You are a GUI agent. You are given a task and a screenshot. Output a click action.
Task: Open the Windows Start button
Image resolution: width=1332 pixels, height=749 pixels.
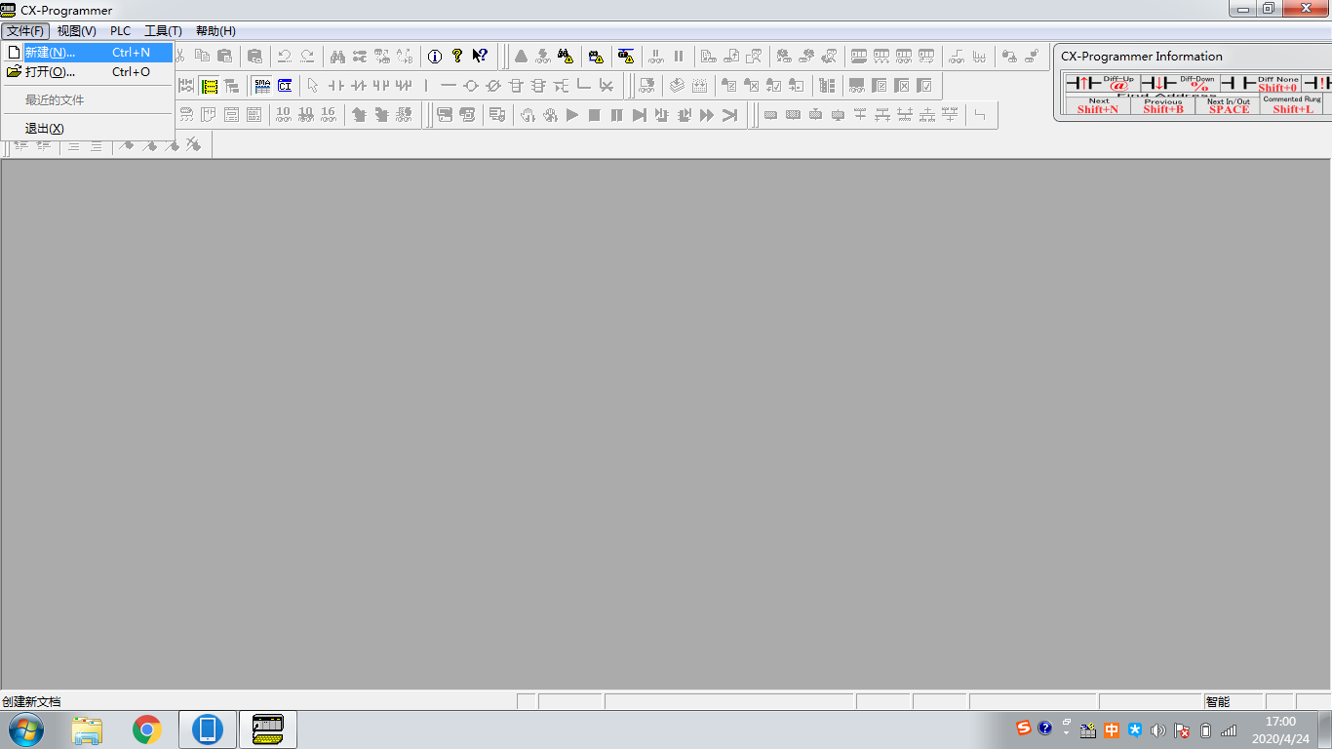(25, 729)
